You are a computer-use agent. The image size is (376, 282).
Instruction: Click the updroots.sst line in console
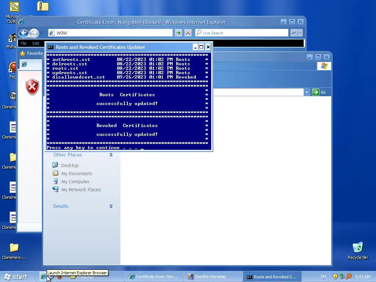click(x=127, y=73)
